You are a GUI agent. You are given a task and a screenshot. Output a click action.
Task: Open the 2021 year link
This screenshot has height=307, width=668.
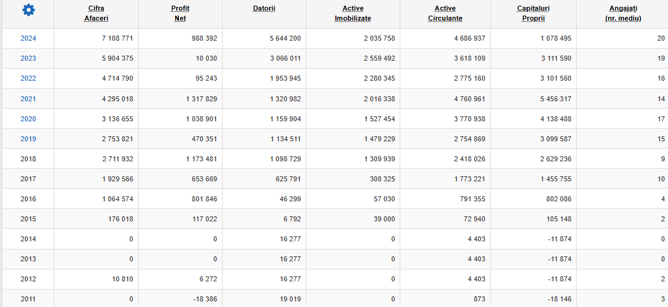point(28,99)
